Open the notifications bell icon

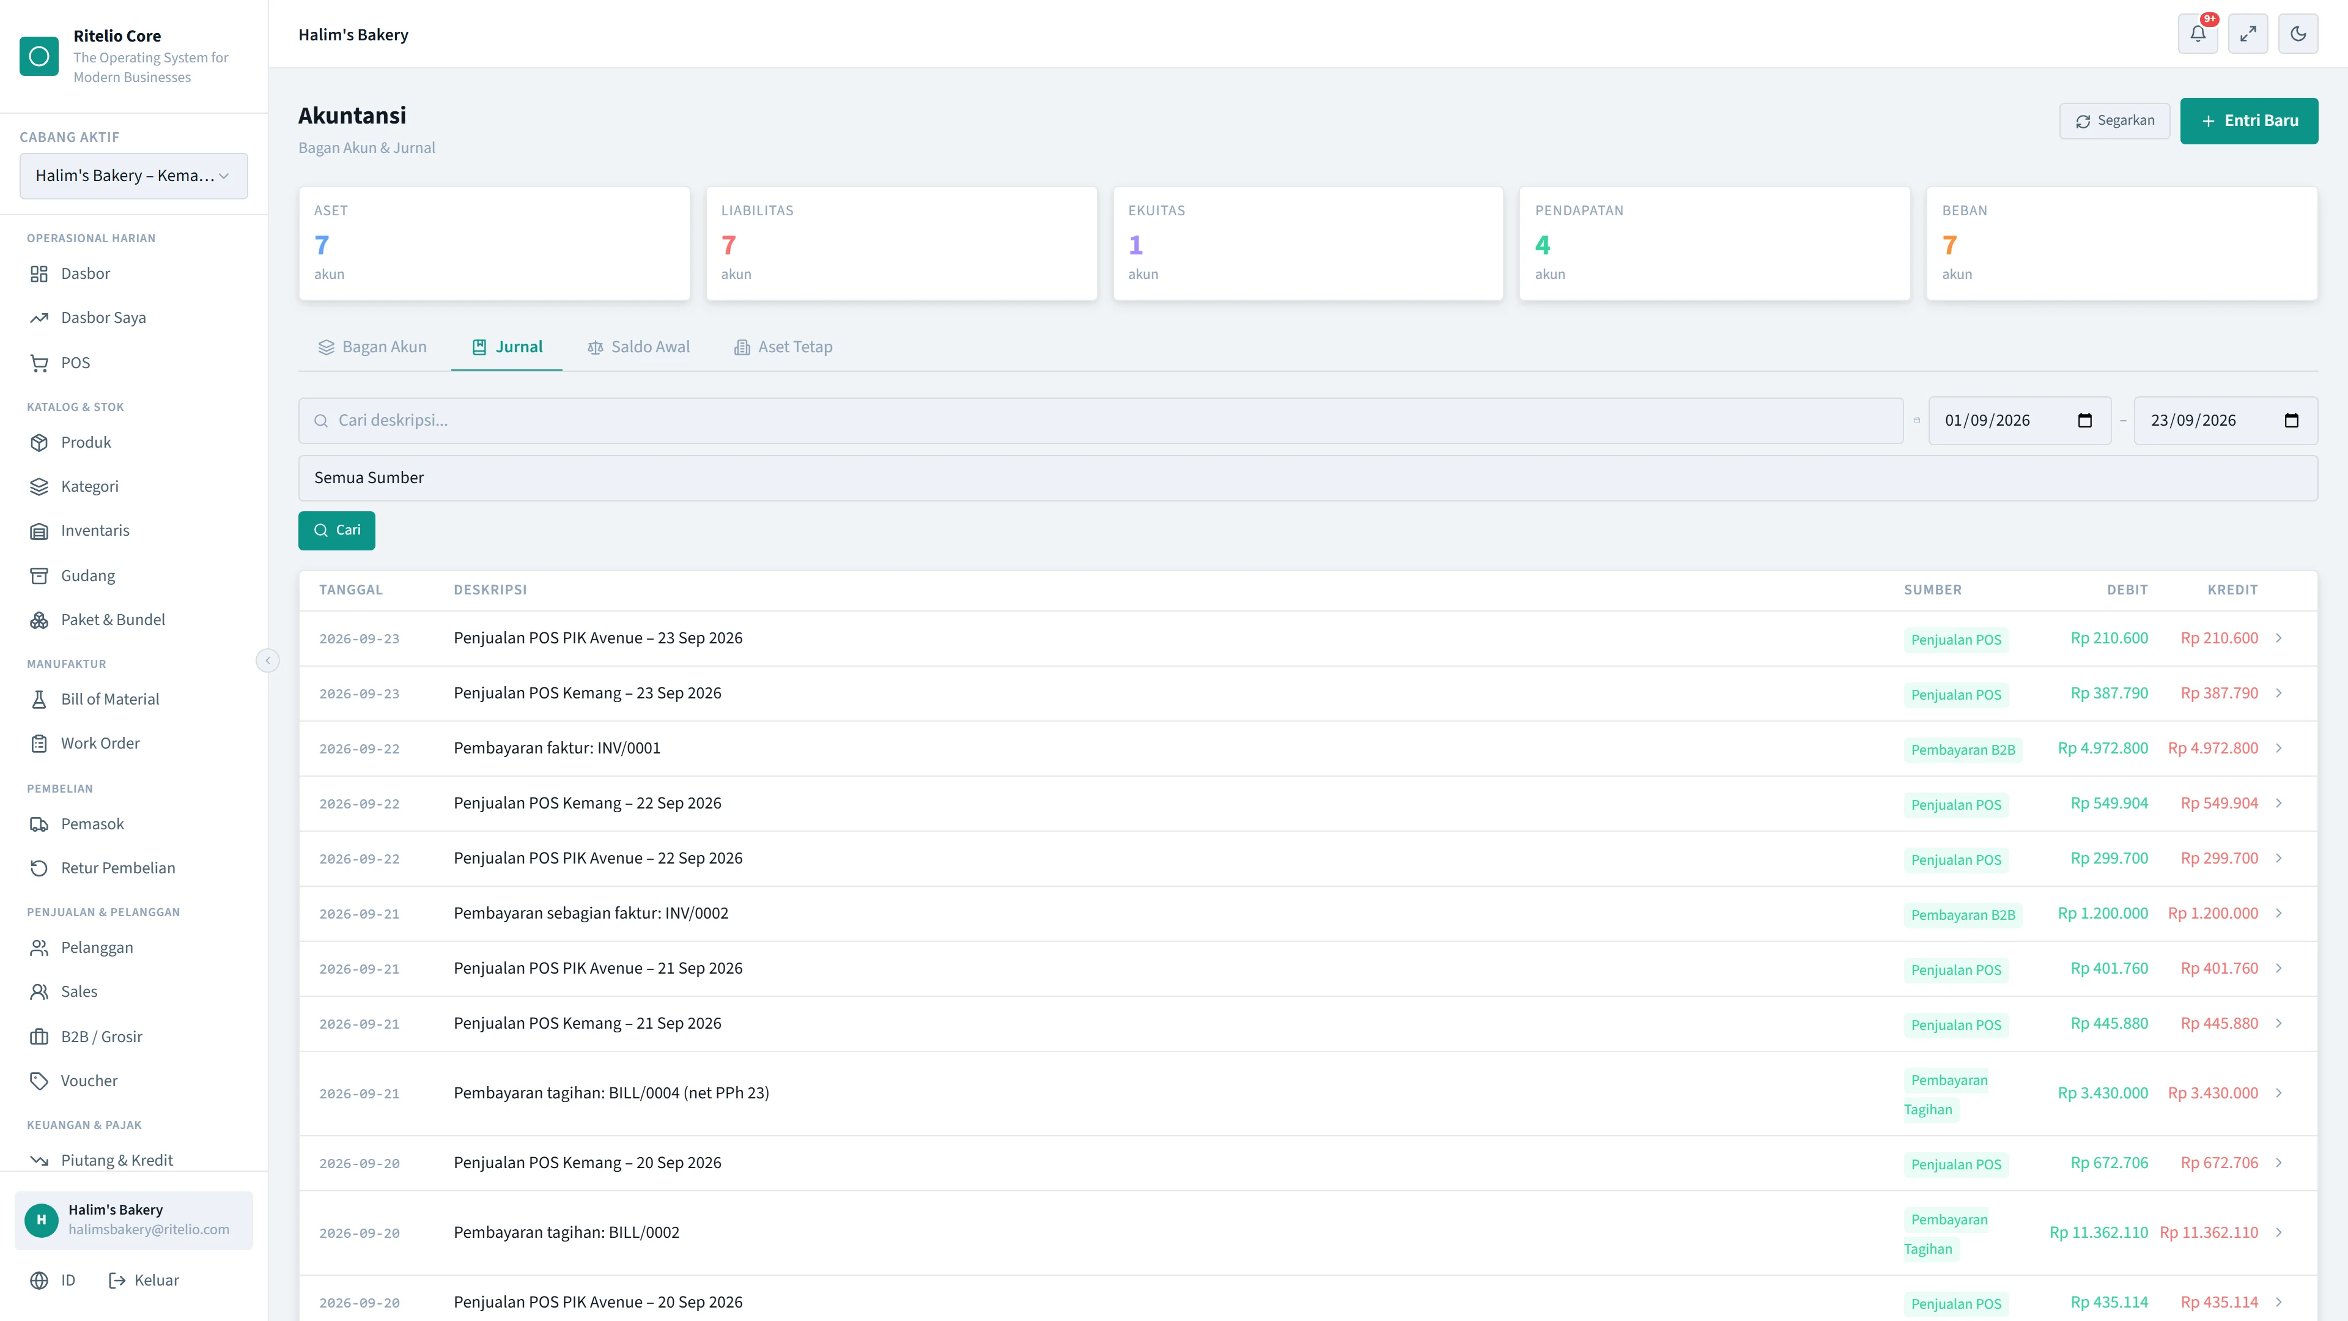click(x=2198, y=34)
